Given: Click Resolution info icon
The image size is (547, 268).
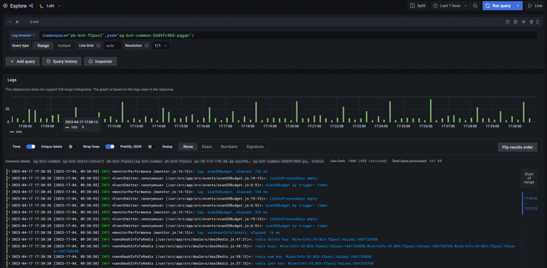Looking at the screenshot, I should point(146,45).
